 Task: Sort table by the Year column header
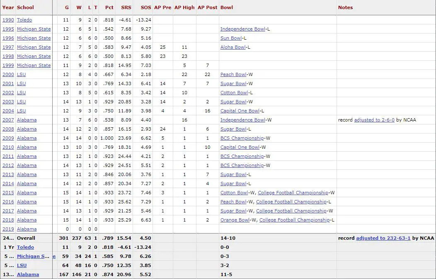tap(8, 7)
